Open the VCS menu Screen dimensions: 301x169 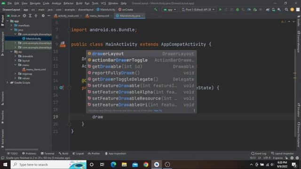coord(103,3)
